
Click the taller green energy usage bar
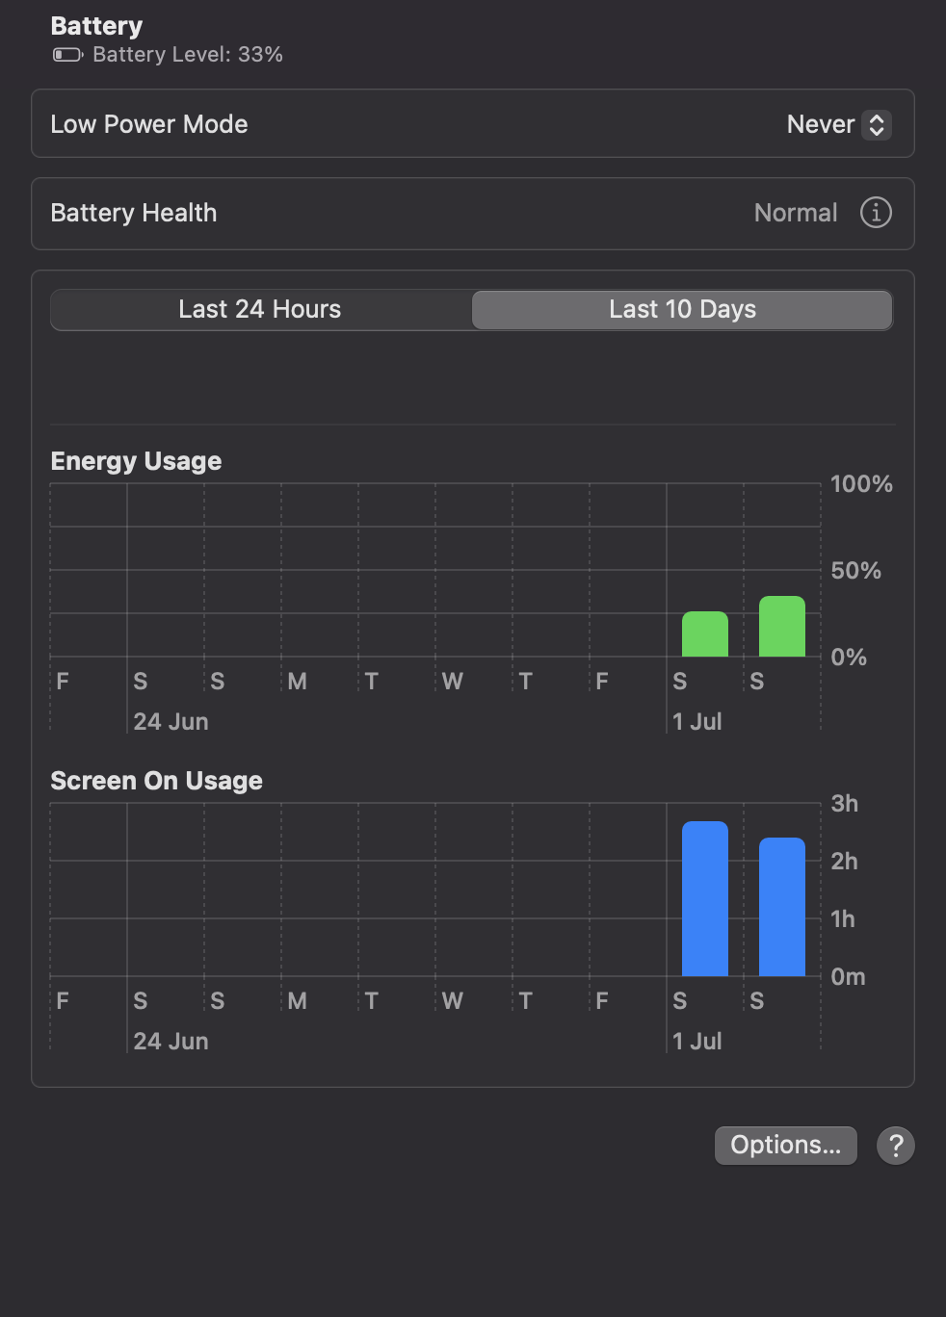pyautogui.click(x=782, y=627)
